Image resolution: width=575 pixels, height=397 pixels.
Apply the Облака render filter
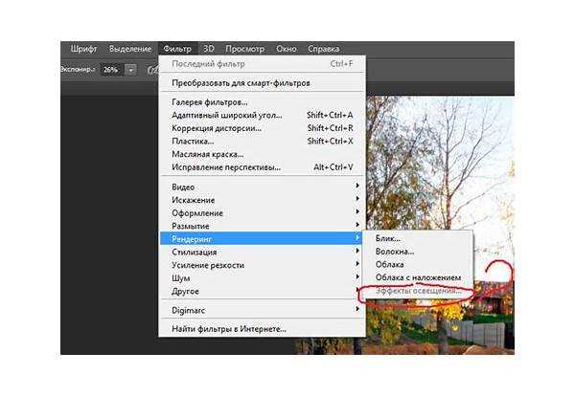pyautogui.click(x=417, y=264)
